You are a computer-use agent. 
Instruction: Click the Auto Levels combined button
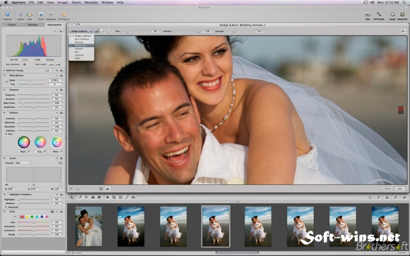51,64
